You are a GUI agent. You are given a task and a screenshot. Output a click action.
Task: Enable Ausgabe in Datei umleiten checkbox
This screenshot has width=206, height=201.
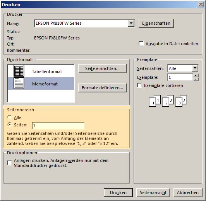tap(141, 44)
